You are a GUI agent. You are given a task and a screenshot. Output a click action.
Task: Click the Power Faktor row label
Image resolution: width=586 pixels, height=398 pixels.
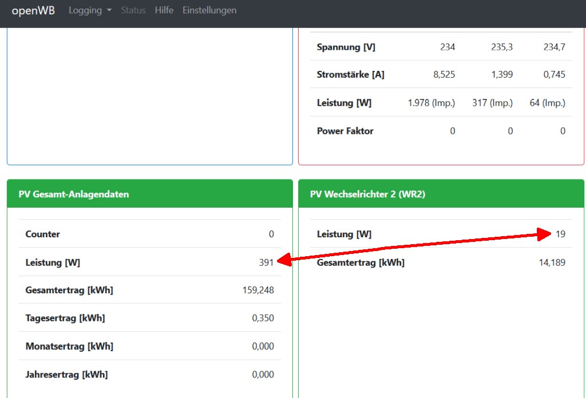click(345, 131)
